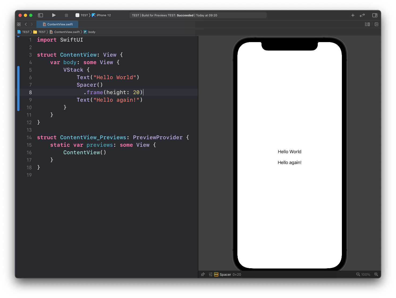Click the 100% zoom level label

point(366,274)
